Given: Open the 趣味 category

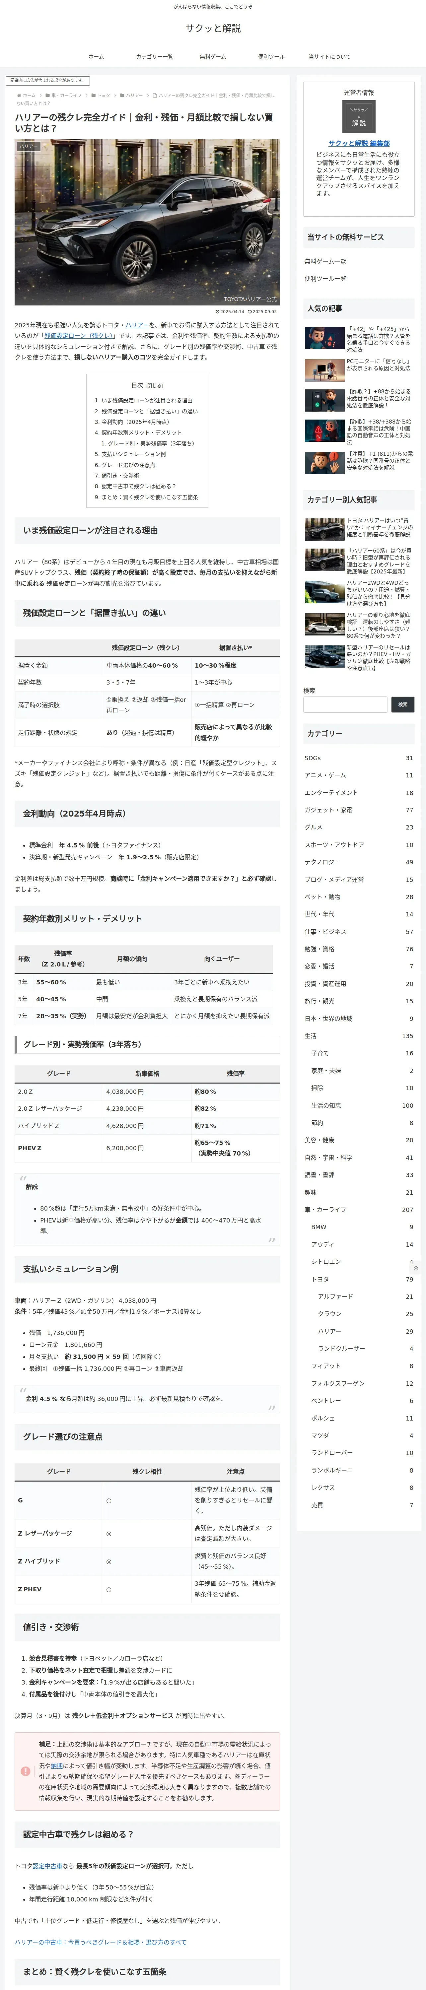Looking at the screenshot, I should tap(359, 1192).
